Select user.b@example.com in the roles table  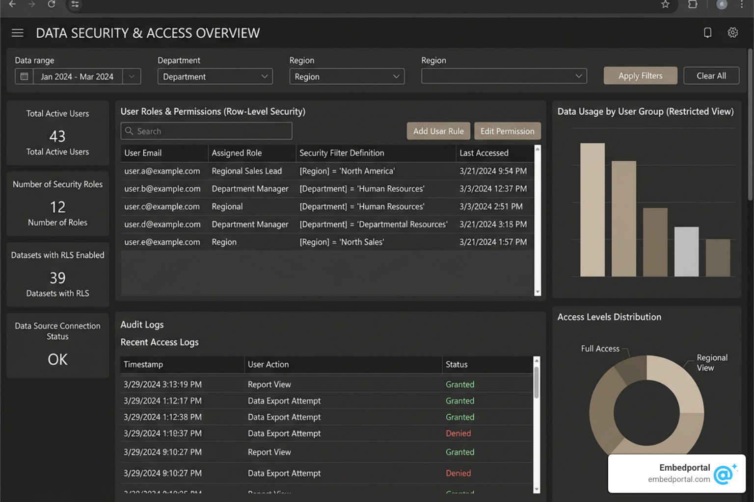(162, 189)
